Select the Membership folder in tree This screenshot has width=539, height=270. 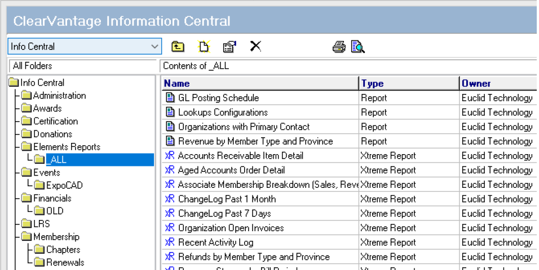pyautogui.click(x=56, y=237)
